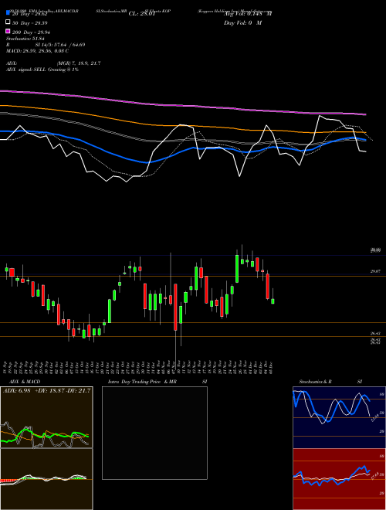Image resolution: width=386 pixels, height=510 pixels.
Task: Click the magenta 200 Day EMA legend swatch
Action: (8, 31)
